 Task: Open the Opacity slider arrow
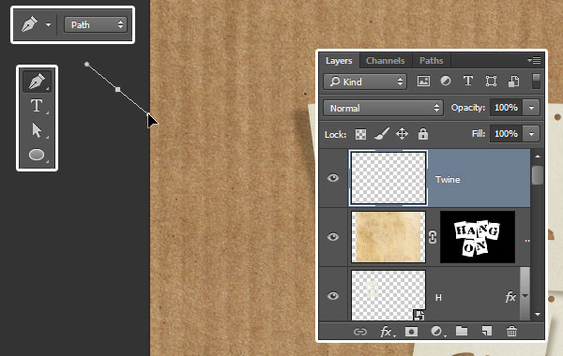coord(531,108)
